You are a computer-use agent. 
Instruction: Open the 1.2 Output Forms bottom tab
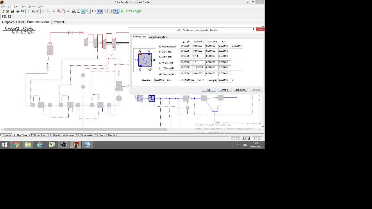point(39,135)
